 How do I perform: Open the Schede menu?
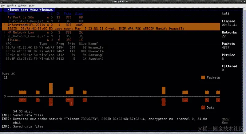22,6
